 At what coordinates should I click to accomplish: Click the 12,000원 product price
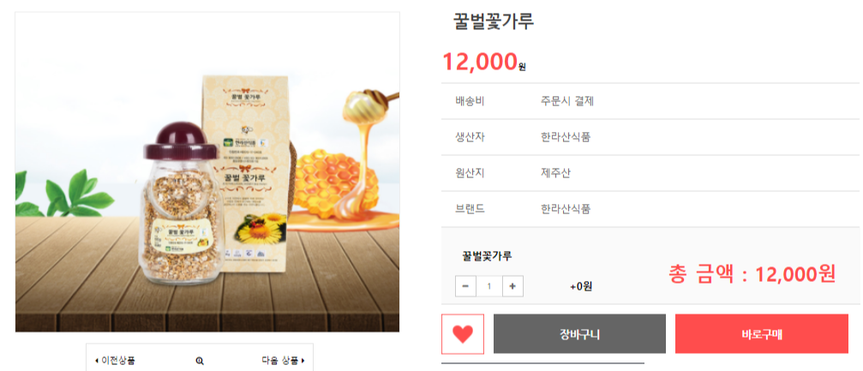[x=484, y=62]
